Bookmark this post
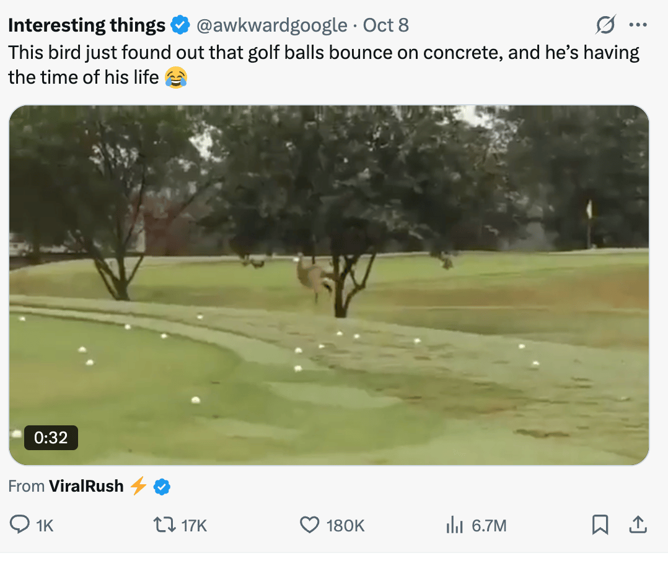The width and height of the screenshot is (668, 563). [x=600, y=525]
